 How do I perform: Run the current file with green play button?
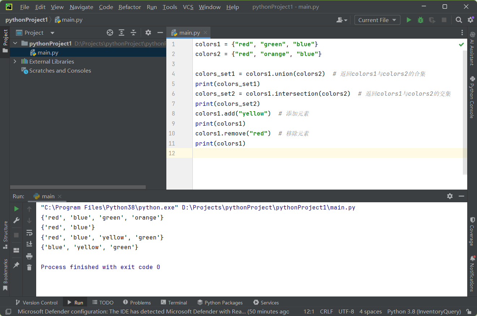409,20
